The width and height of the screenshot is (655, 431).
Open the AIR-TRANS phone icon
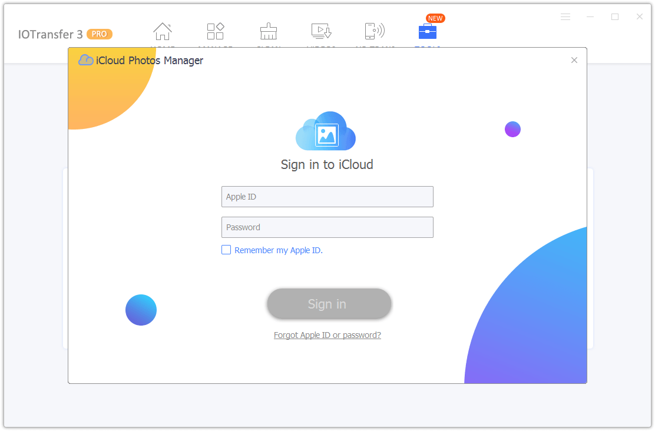pos(375,31)
